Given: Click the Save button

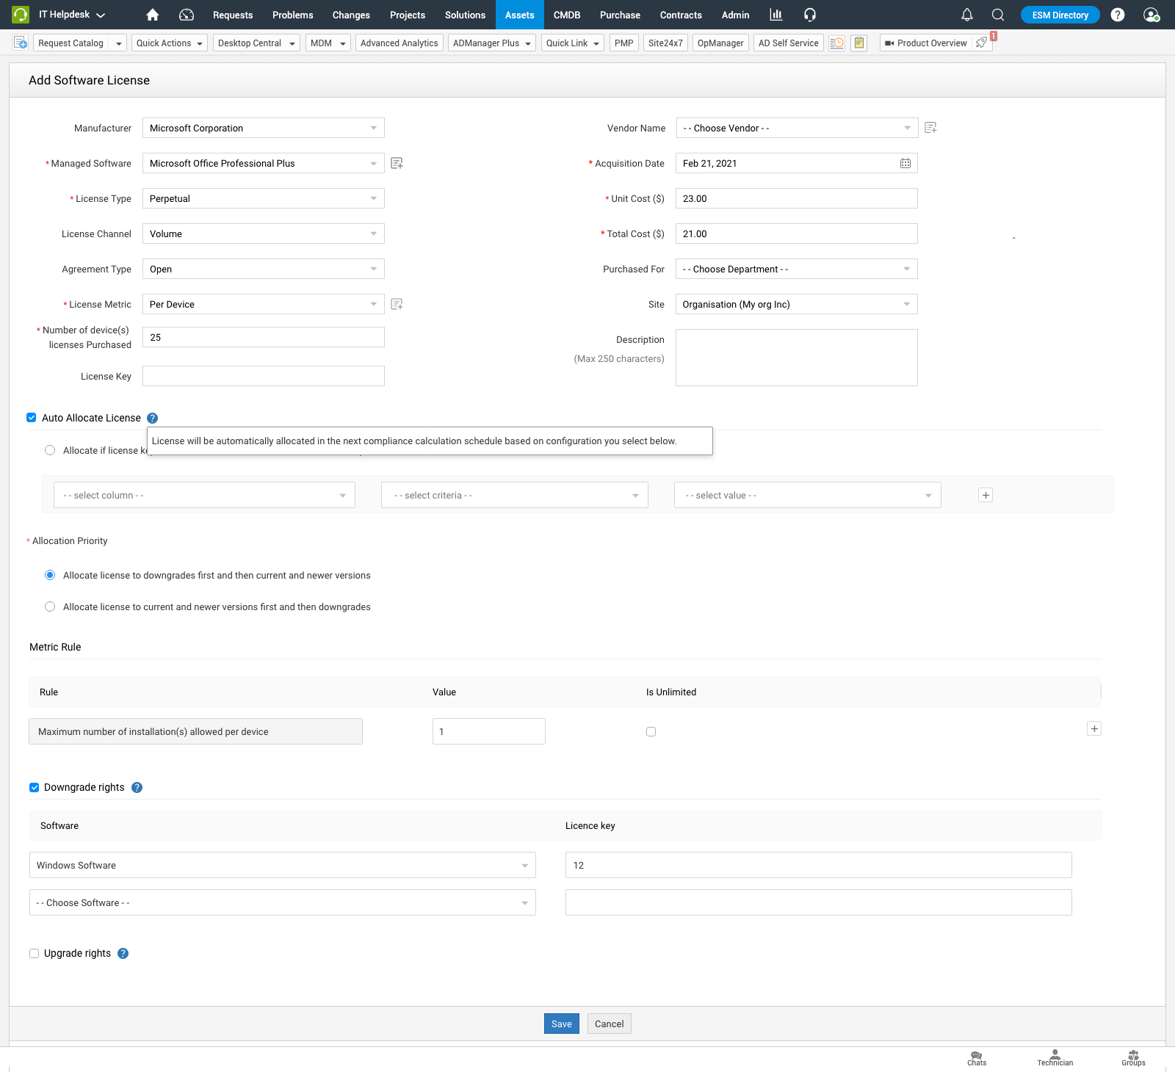Looking at the screenshot, I should pyautogui.click(x=561, y=1024).
